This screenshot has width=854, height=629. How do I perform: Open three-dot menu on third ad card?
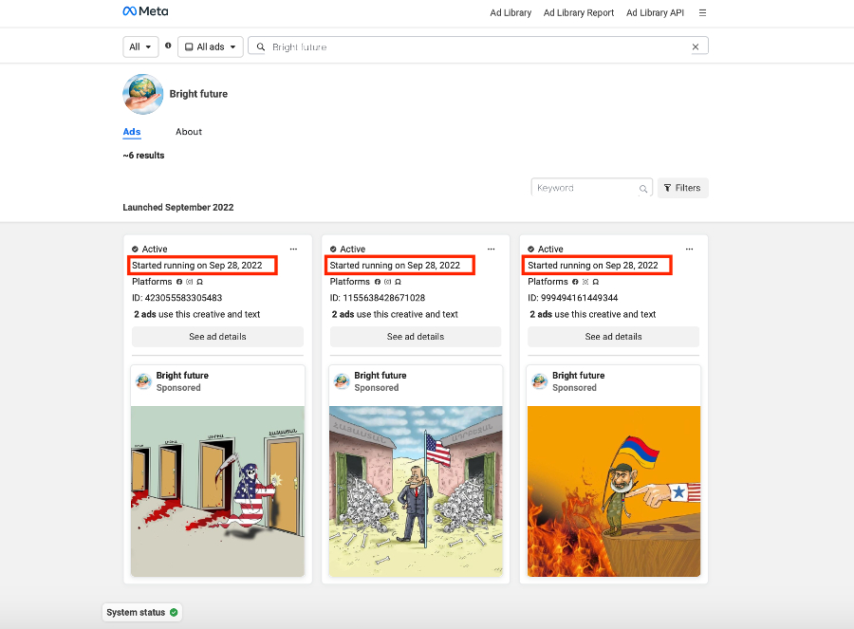pyautogui.click(x=689, y=250)
